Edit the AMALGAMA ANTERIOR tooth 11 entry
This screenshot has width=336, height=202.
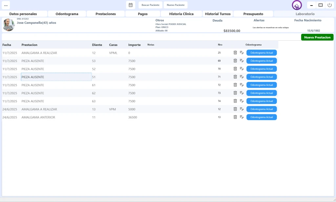pyautogui.click(x=242, y=117)
